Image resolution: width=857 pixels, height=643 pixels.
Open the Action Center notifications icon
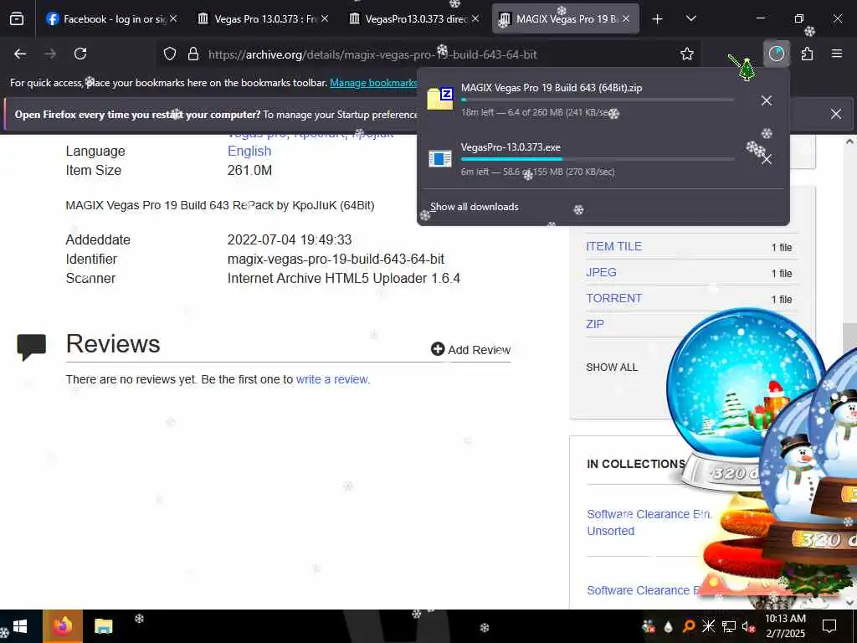pos(829,626)
